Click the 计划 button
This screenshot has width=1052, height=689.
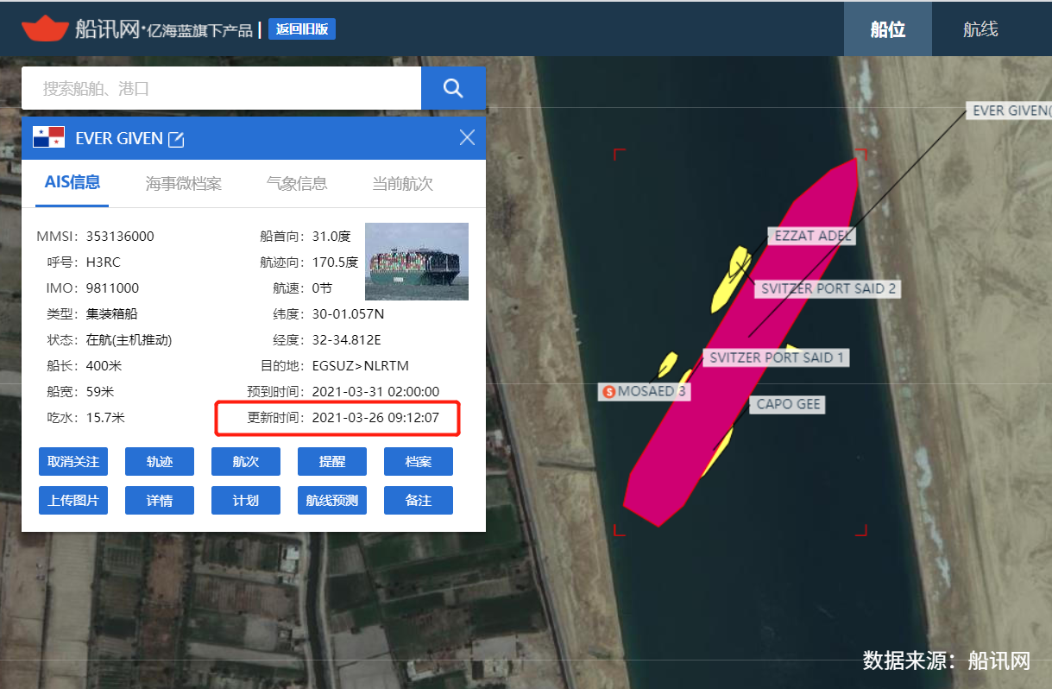[x=246, y=500]
